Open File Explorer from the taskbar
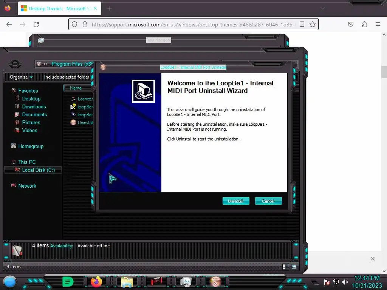The width and height of the screenshot is (387, 290). point(127,282)
